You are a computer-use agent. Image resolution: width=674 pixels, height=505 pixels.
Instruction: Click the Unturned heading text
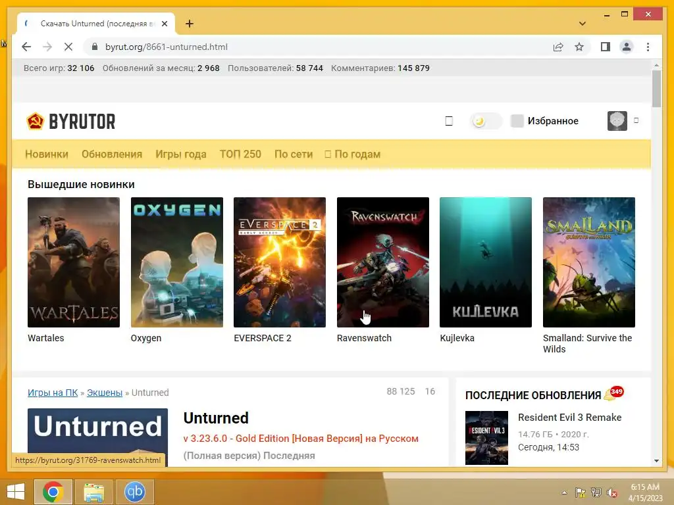(216, 418)
